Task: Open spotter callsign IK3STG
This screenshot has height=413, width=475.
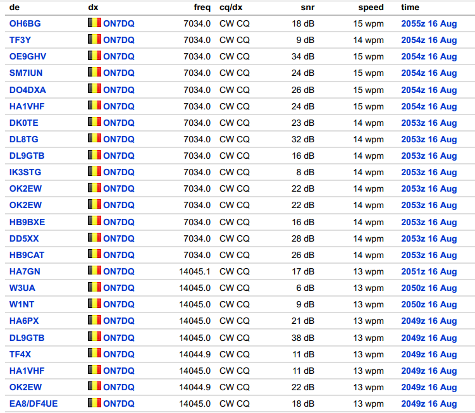Action: (x=25, y=172)
